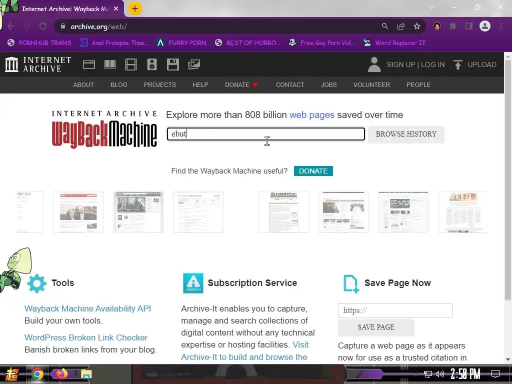The height and width of the screenshot is (384, 512).
Task: Open the PEOPLE menu item
Action: [x=418, y=85]
